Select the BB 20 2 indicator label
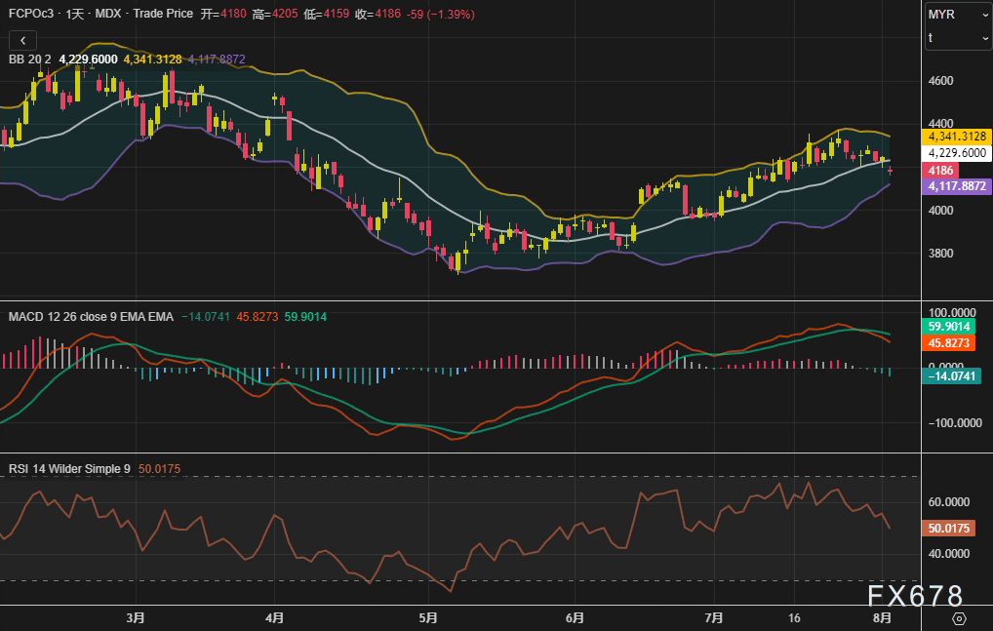Image resolution: width=993 pixels, height=631 pixels. 30,59
